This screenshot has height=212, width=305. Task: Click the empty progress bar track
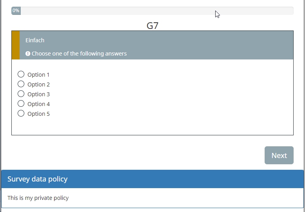click(x=157, y=11)
